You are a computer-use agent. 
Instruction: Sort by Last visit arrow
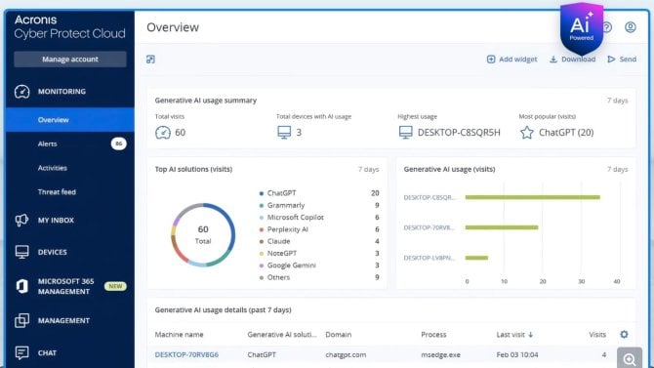[531, 335]
